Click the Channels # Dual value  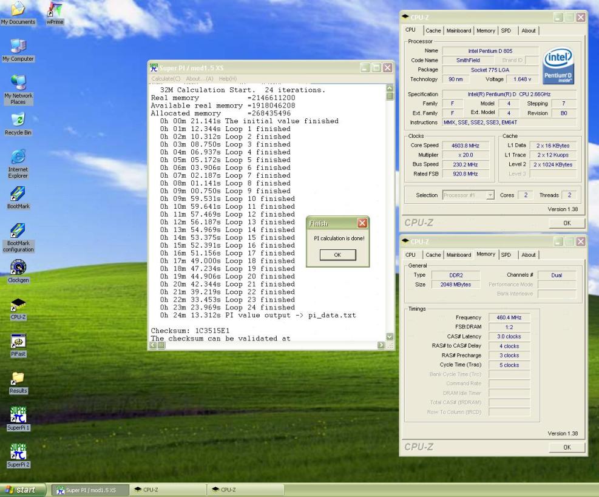pos(557,275)
